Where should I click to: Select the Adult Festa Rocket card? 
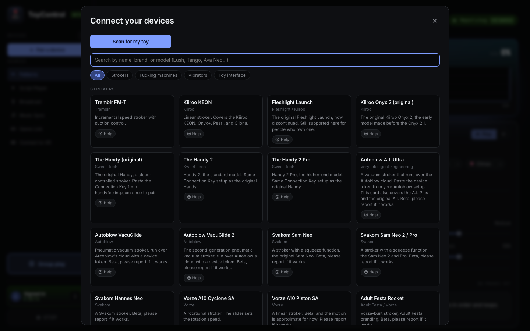[398, 308]
